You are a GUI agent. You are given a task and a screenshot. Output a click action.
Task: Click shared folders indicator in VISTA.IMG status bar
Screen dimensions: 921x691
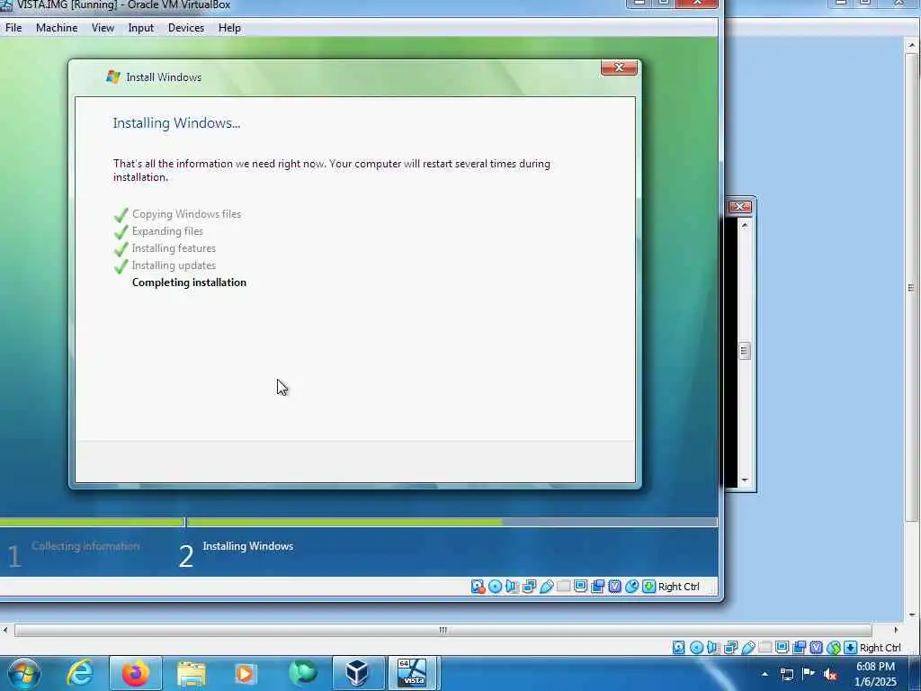563,587
